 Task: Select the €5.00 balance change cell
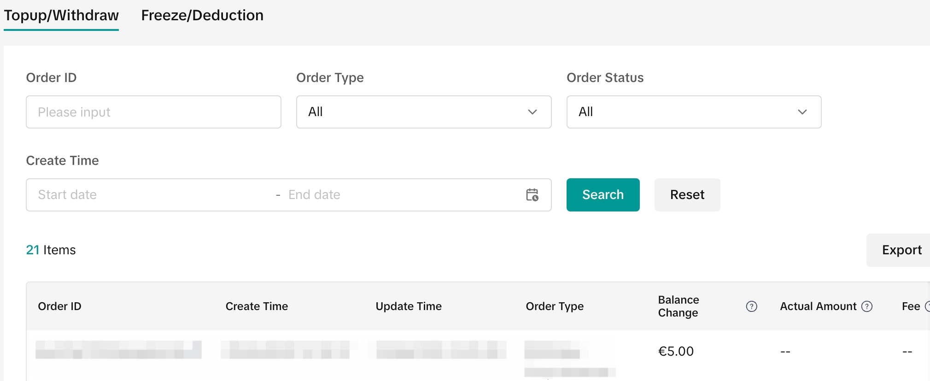point(676,352)
